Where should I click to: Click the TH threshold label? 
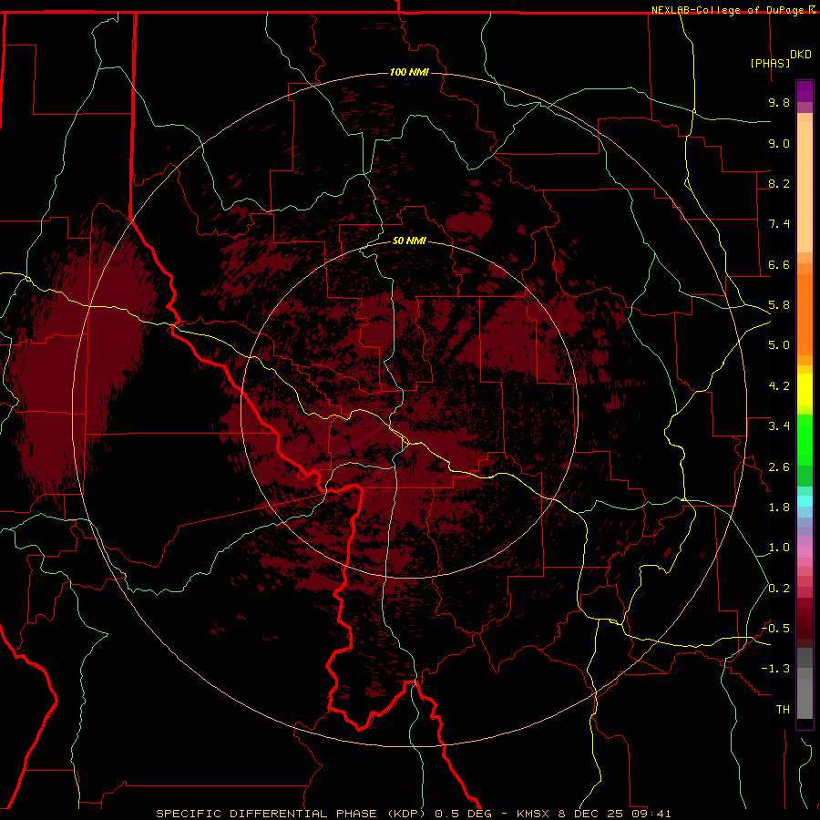coord(783,710)
